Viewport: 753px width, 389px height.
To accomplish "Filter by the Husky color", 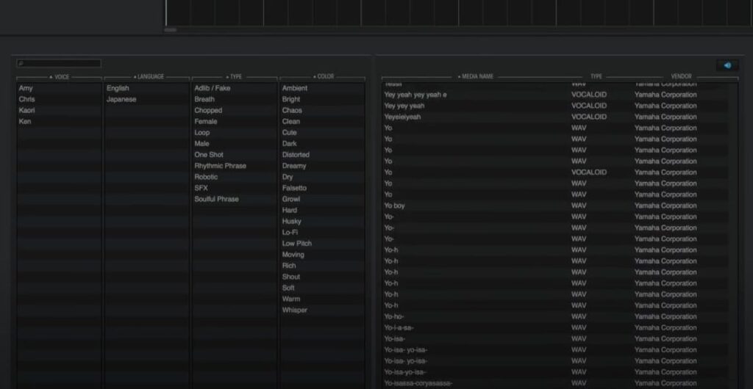I will click(x=323, y=222).
